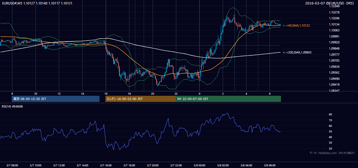Click the 1.09419 price axis label
358x168 pixels.
click(x=334, y=85)
